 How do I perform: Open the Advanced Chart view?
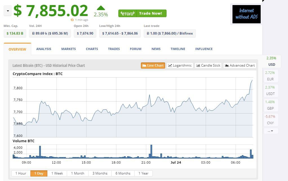pos(240,65)
